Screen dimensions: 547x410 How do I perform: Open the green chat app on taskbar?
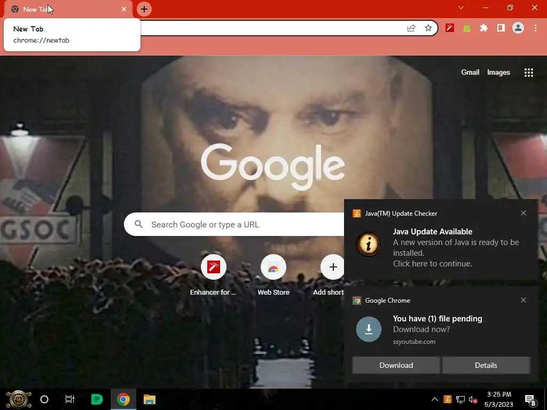[97, 399]
